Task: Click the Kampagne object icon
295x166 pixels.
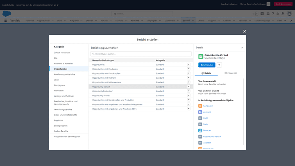Action: tap(200, 106)
